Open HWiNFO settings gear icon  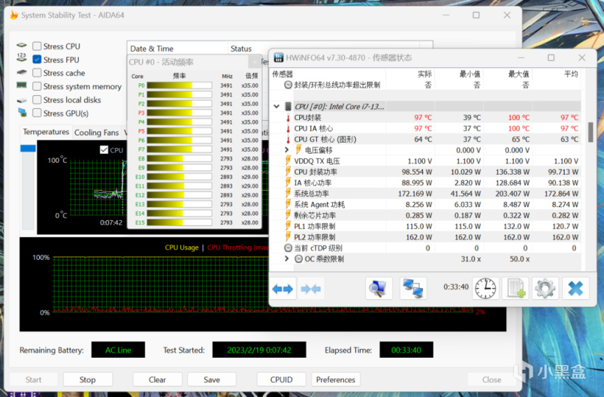click(x=545, y=289)
